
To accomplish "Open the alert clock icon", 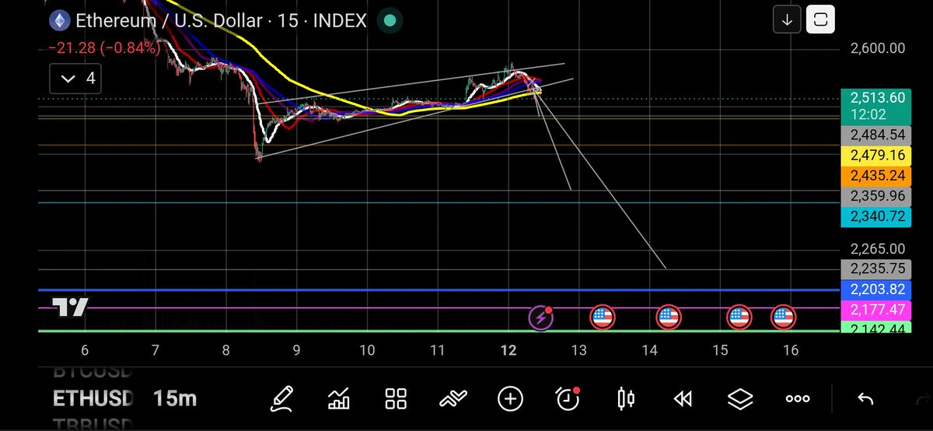I will pos(568,398).
